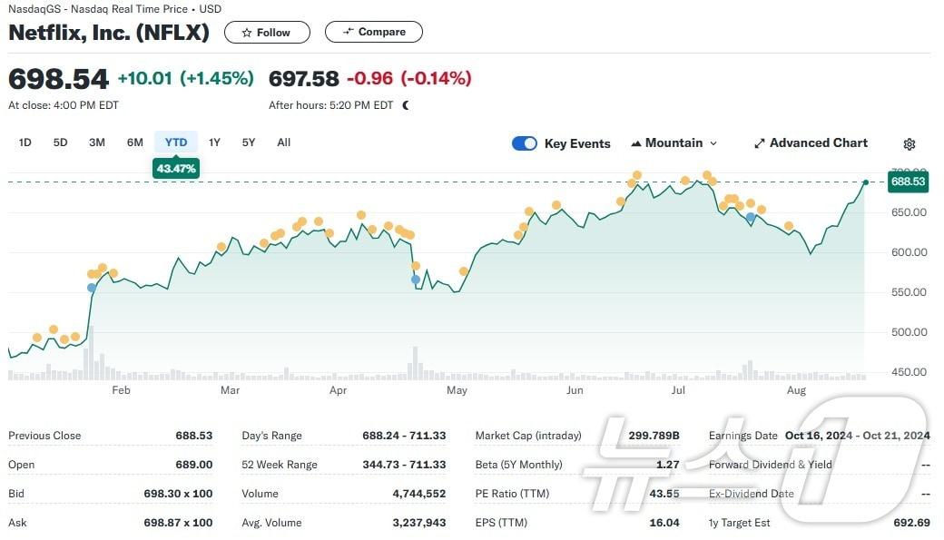Click the star icon in Follow button

[x=246, y=33]
